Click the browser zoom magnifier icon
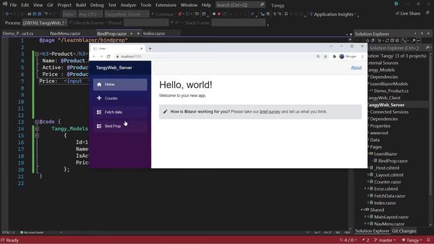434x244 pixels. click(x=318, y=56)
